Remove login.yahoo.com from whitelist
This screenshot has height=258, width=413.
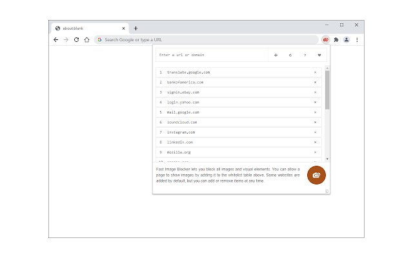point(315,102)
